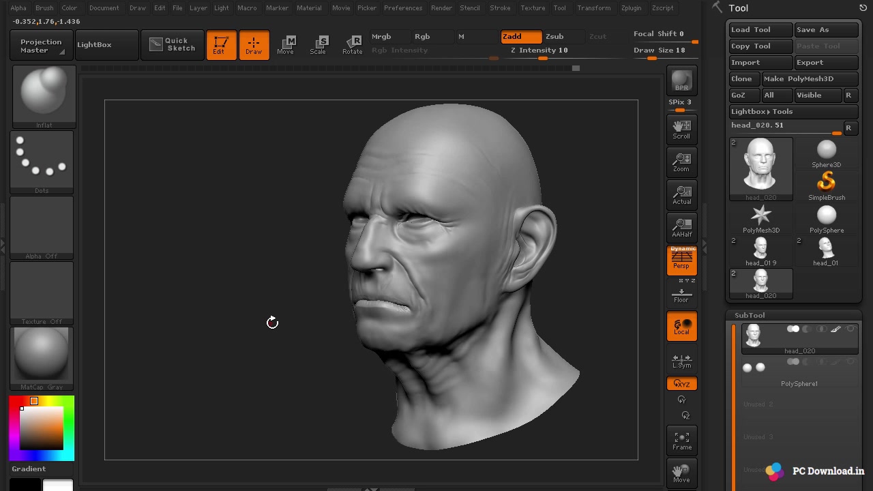The height and width of the screenshot is (491, 873).
Task: Click the Load Tool button
Action: click(x=760, y=30)
